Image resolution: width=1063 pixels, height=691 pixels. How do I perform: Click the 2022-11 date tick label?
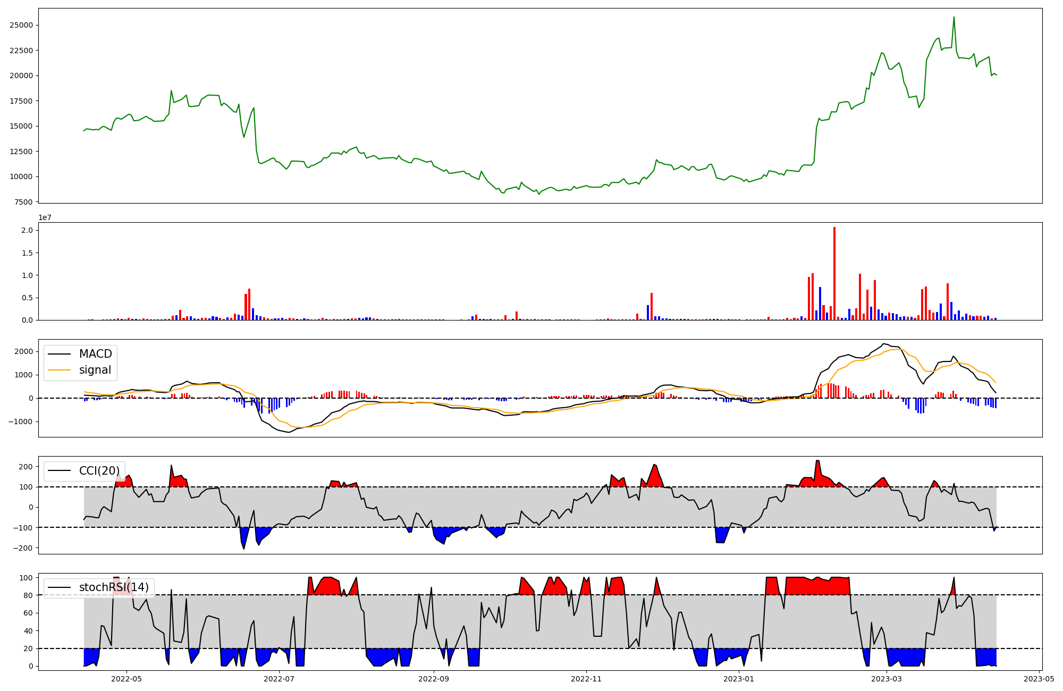[x=586, y=679]
